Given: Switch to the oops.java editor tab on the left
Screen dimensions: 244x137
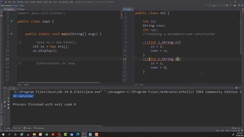Looking at the screenshot, I should click(x=9, y=9).
